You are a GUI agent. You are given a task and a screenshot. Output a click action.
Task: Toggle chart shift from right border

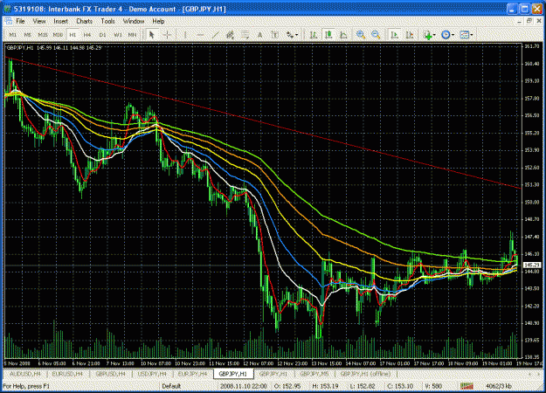[410, 35]
